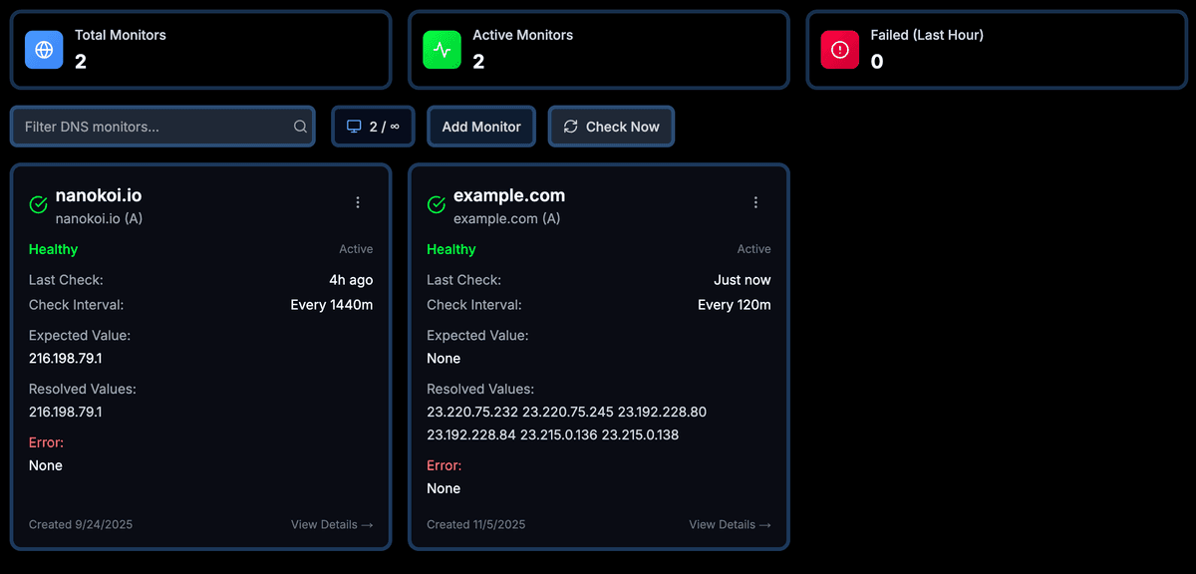Click the green pulse icon on Active Monitors

441,49
